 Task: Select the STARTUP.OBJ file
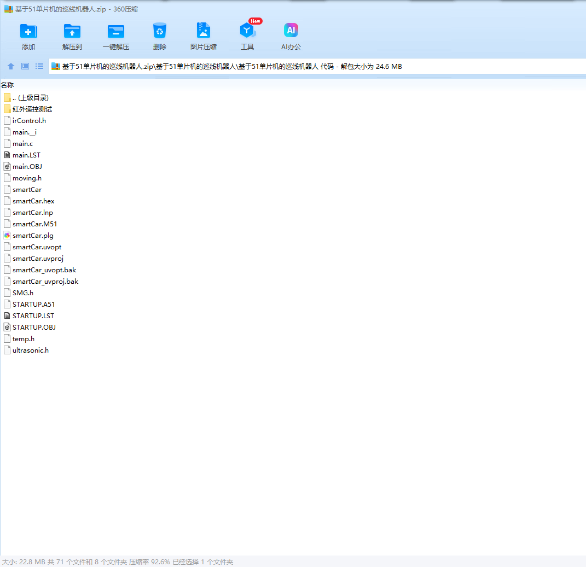[30, 327]
